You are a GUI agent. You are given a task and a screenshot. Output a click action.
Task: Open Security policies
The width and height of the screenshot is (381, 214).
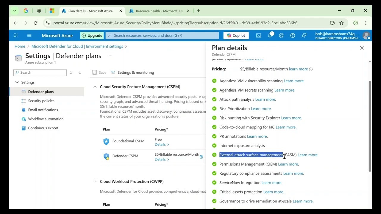click(x=41, y=101)
